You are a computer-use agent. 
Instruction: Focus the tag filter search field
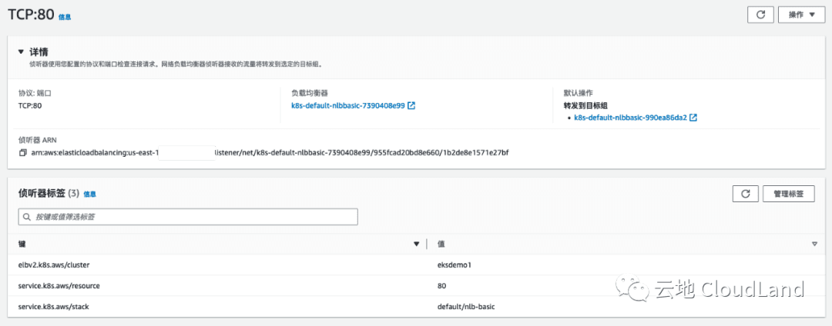pyautogui.click(x=193, y=218)
